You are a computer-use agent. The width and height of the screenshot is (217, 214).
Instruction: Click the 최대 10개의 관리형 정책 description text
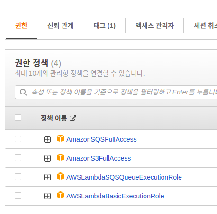[x=80, y=73]
